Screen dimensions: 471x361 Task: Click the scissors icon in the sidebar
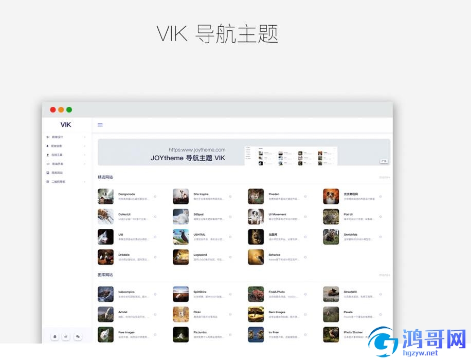48,137
